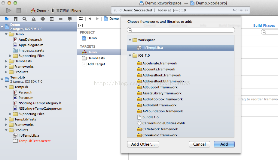Expand the DemoTests group
Image resolution: width=278 pixels, height=160 pixels.
(6, 61)
